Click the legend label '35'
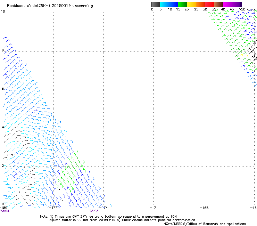 [x=214, y=9]
